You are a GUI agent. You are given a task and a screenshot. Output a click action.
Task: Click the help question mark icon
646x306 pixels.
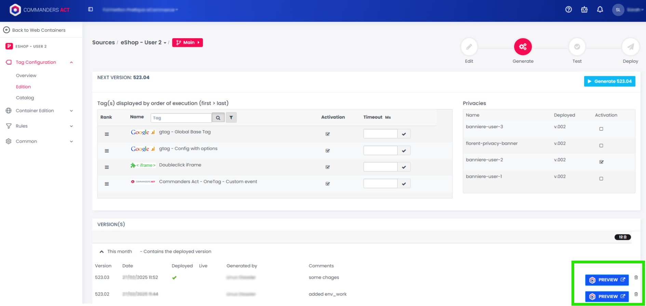click(568, 10)
